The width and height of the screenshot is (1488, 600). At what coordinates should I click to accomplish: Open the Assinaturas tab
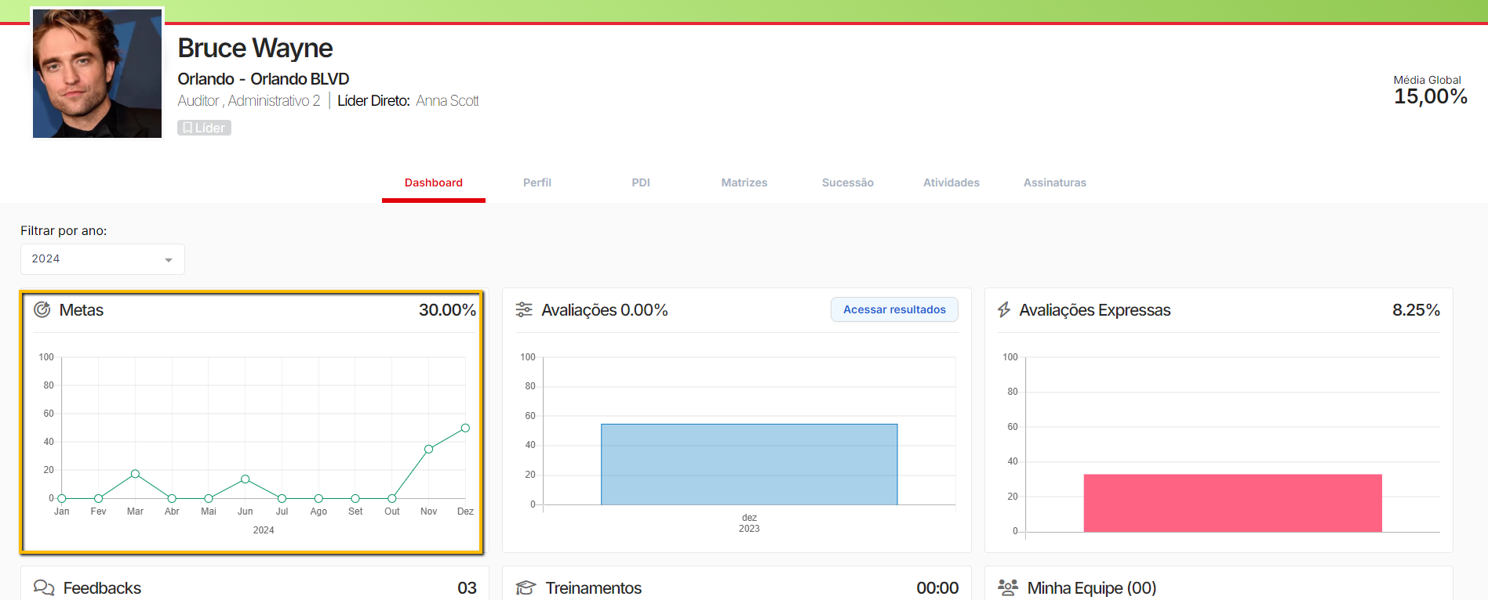pyautogui.click(x=1055, y=183)
